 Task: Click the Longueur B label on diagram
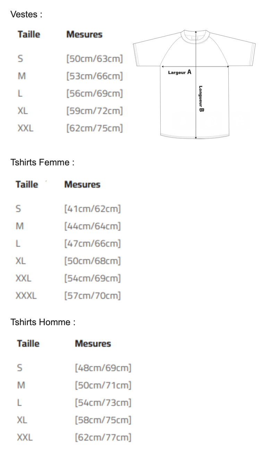point(201,99)
